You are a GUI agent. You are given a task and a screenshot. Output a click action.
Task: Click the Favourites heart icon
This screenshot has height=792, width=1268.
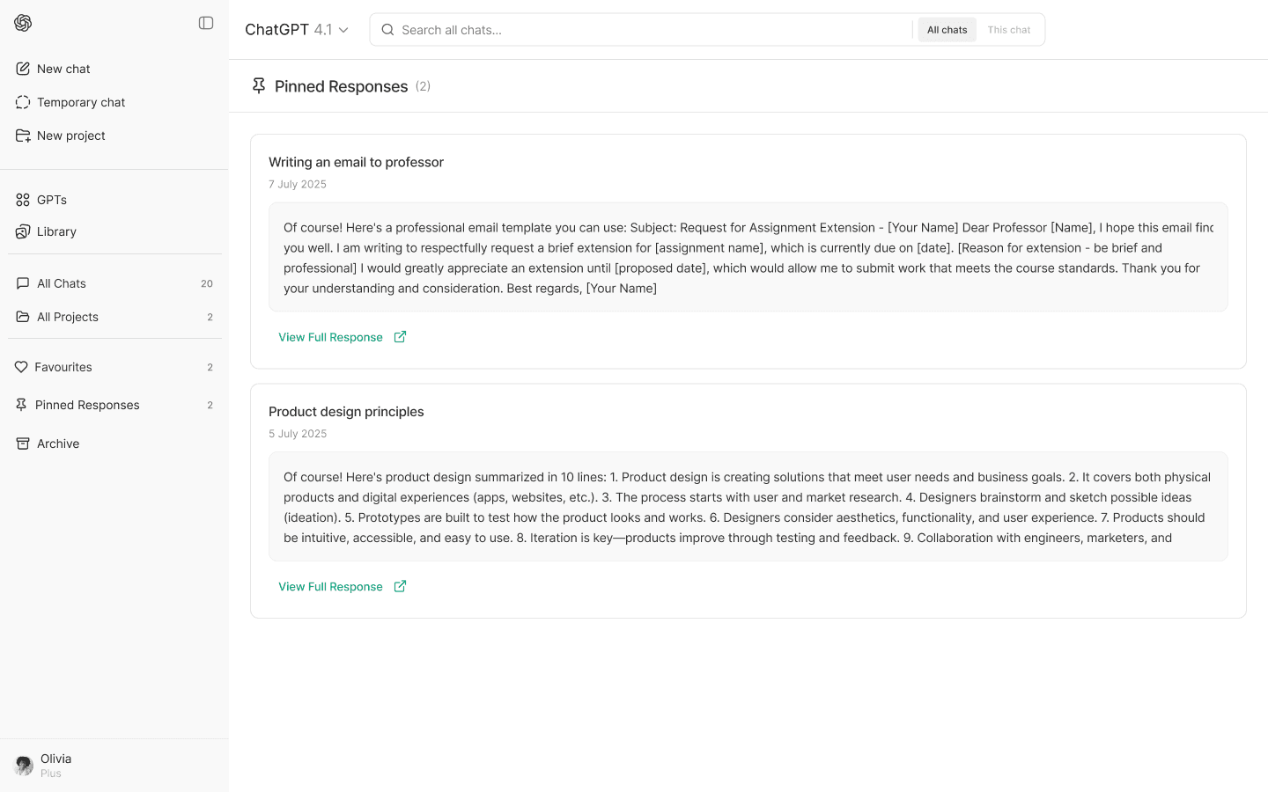[21, 367]
